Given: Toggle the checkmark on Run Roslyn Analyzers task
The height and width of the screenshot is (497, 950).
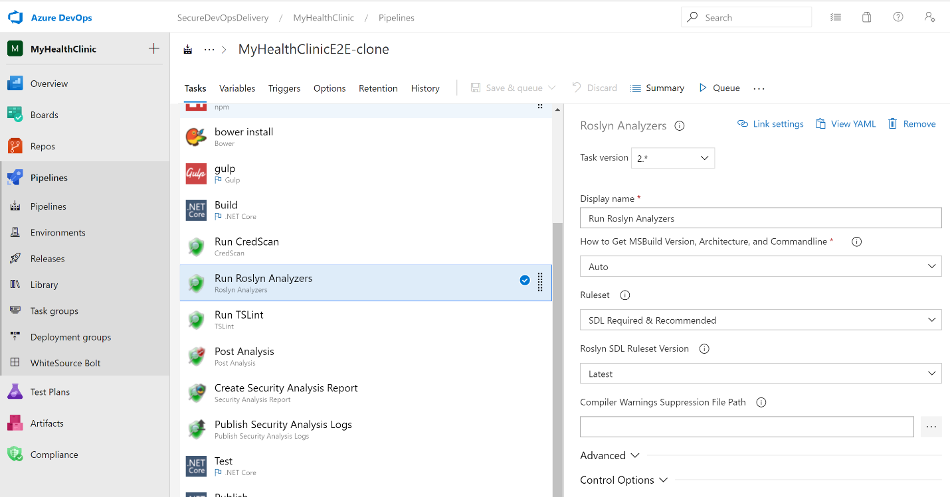Looking at the screenshot, I should coord(525,281).
